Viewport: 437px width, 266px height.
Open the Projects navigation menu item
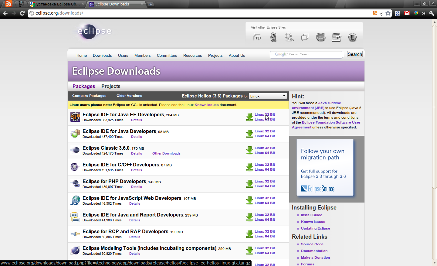(215, 56)
